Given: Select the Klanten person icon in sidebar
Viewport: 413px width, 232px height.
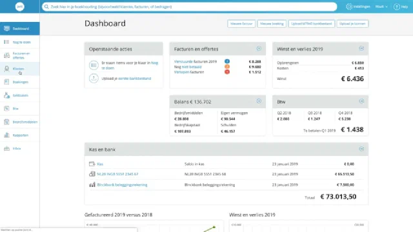Looking at the screenshot, I should [6, 69].
